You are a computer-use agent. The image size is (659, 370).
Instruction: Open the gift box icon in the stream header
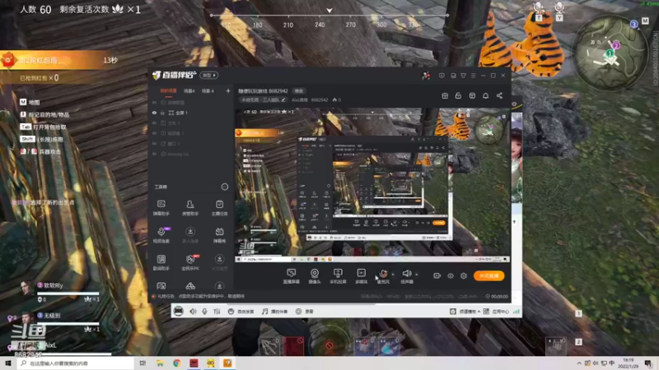click(445, 96)
